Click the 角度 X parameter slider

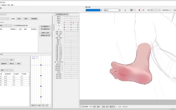(x=71, y=17)
